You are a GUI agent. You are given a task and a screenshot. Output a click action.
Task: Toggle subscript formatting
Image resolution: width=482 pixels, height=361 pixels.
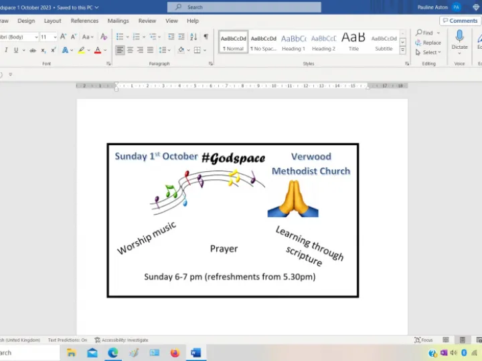[x=44, y=50]
